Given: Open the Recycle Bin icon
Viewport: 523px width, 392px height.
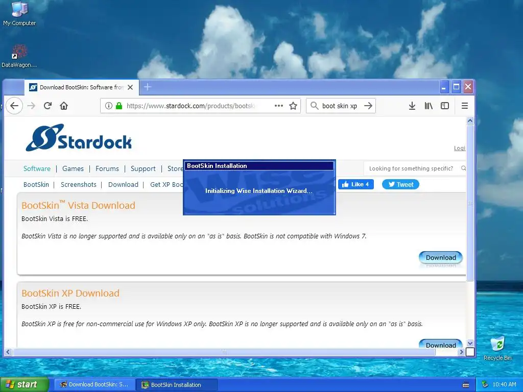Looking at the screenshot, I should [x=497, y=348].
